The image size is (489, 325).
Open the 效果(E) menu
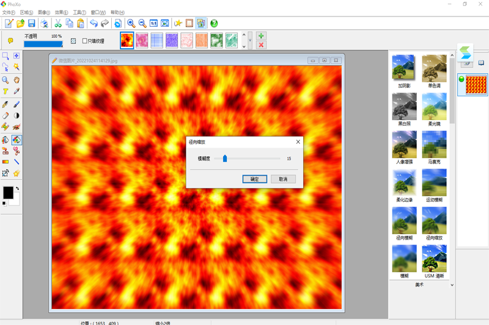tap(62, 12)
